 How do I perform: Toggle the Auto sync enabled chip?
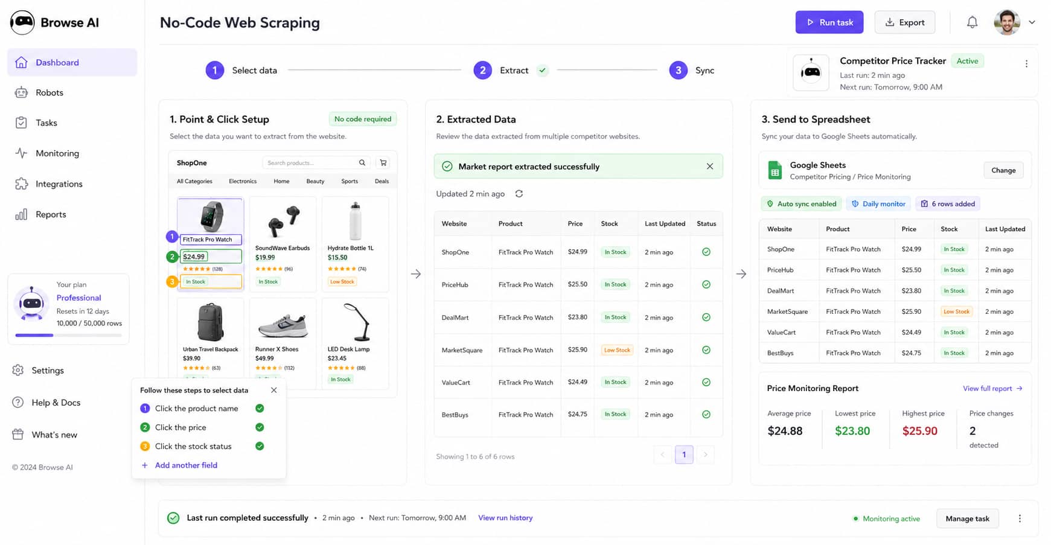801,204
